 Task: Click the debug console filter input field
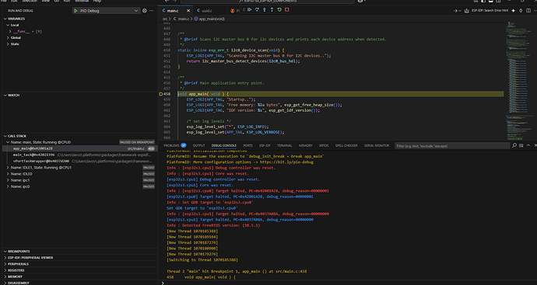coord(452,146)
